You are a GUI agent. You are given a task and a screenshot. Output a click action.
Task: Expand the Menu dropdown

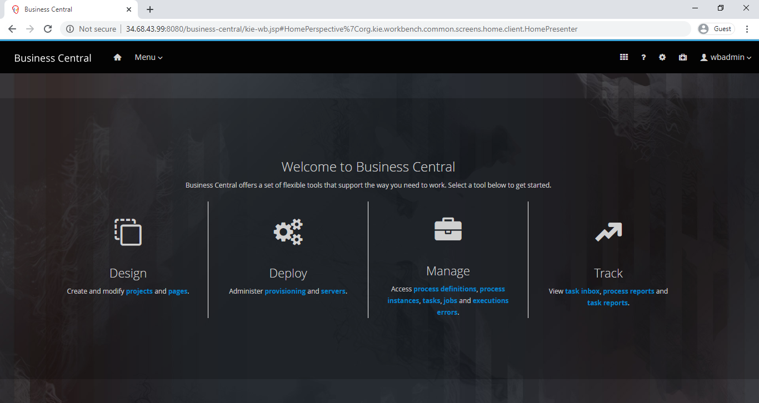[x=148, y=57]
